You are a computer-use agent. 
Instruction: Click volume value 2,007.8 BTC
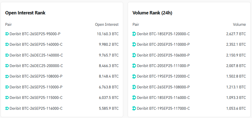tap(236, 66)
